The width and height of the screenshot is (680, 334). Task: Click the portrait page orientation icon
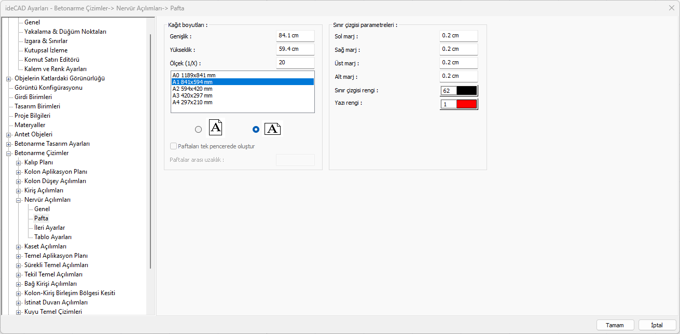(x=216, y=128)
